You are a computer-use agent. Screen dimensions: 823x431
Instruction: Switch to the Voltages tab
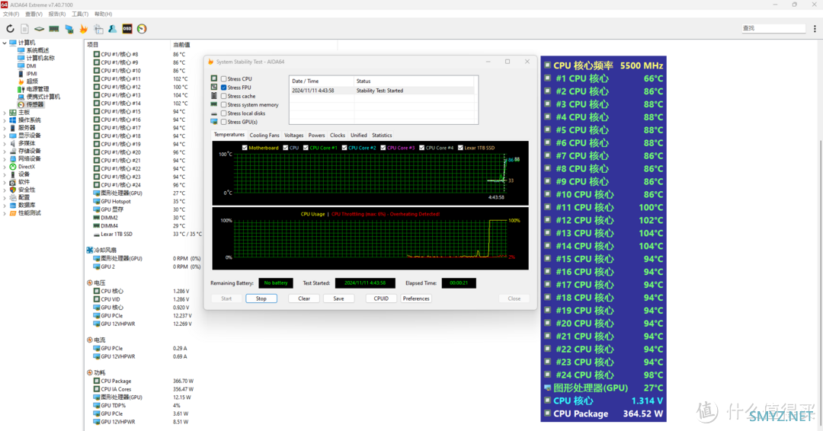294,136
